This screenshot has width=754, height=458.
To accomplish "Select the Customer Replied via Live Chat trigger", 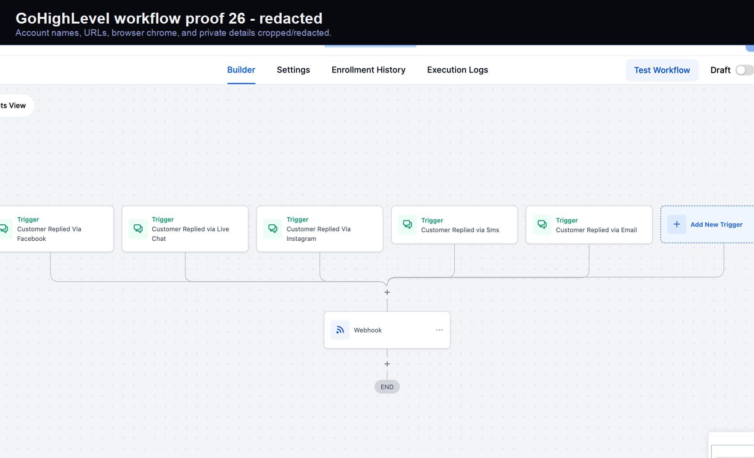I will (x=185, y=229).
